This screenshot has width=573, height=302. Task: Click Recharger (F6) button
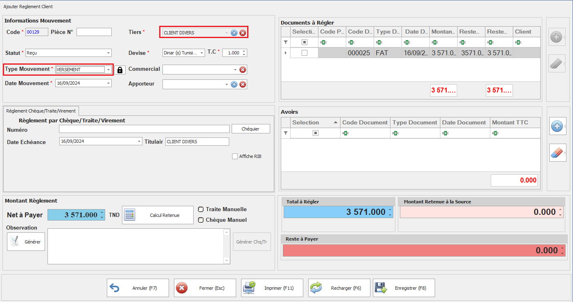[339, 288]
